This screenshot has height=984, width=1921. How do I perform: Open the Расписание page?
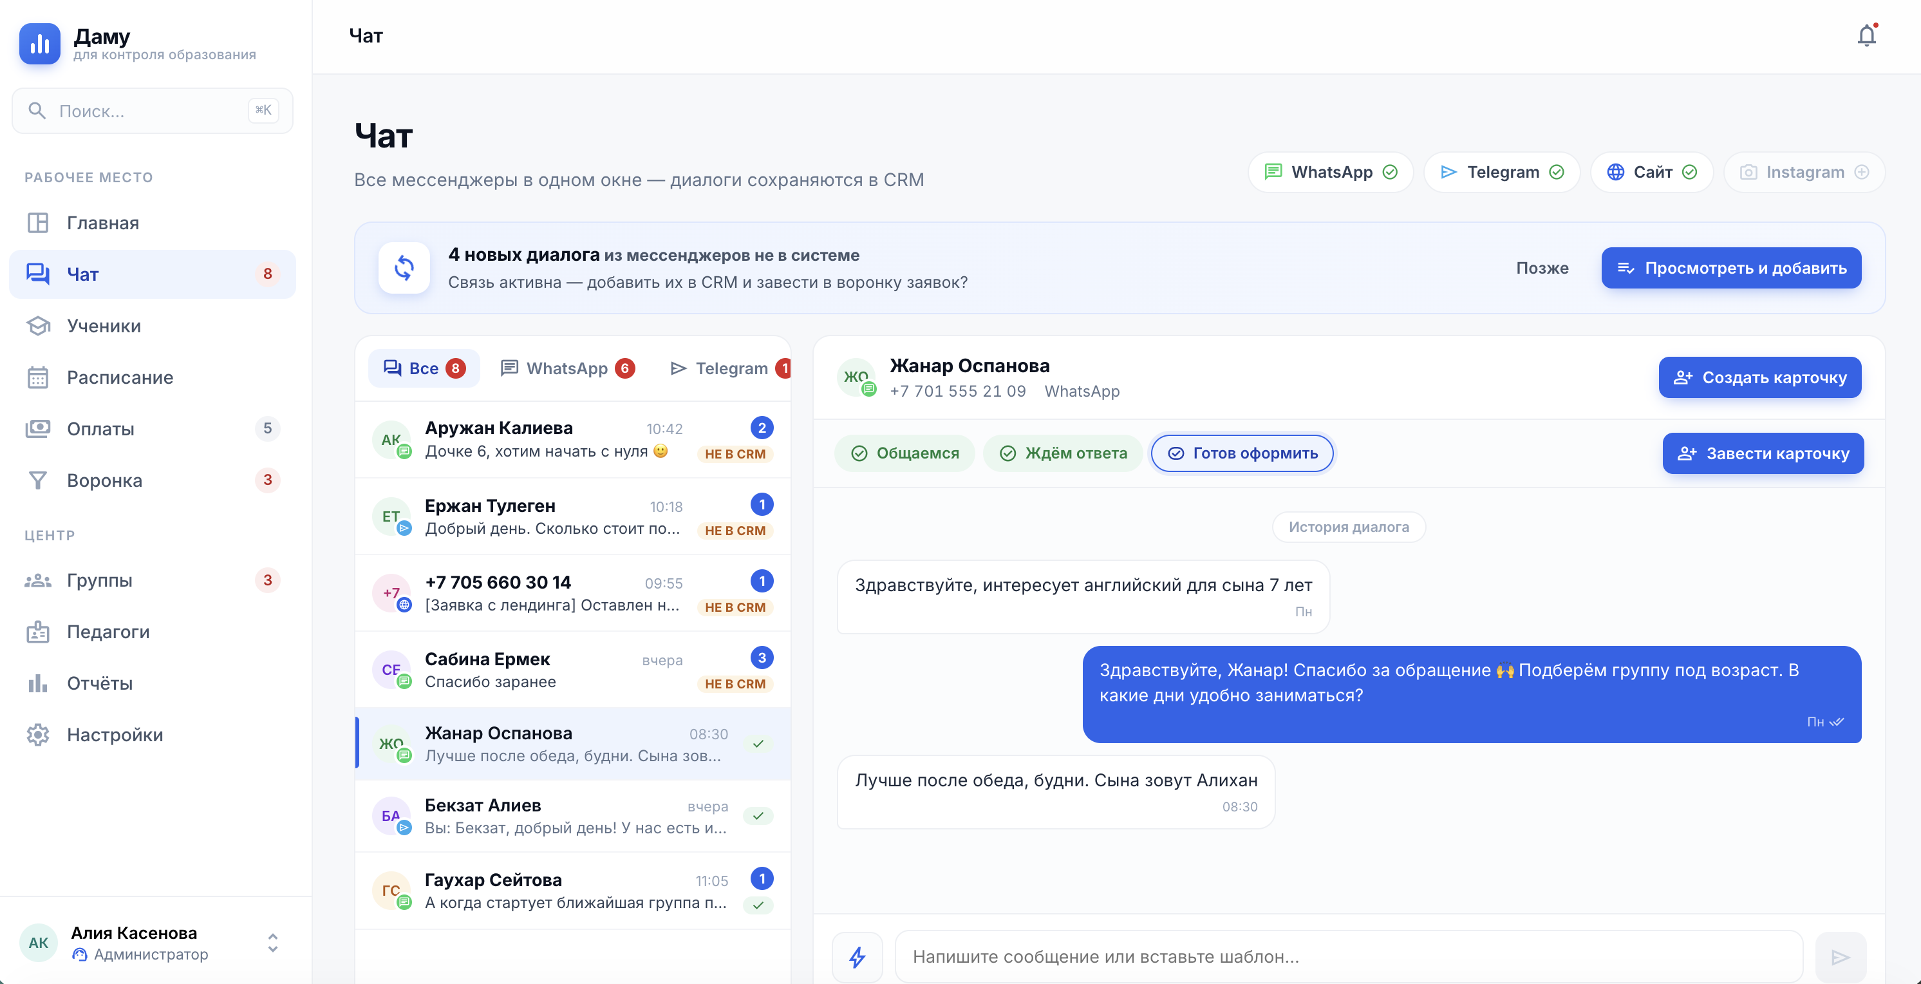(152, 377)
